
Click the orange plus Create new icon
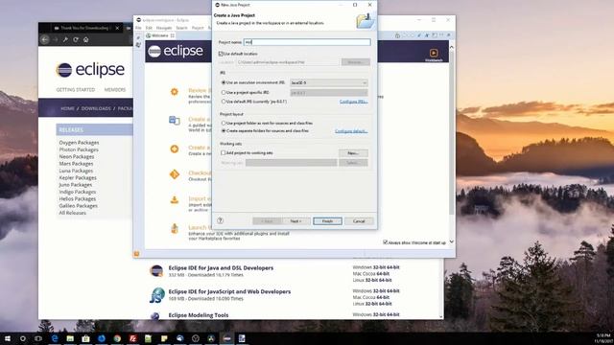pyautogui.click(x=175, y=149)
